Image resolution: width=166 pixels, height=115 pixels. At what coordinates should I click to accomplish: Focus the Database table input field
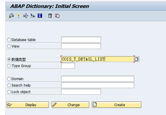(x=81, y=40)
